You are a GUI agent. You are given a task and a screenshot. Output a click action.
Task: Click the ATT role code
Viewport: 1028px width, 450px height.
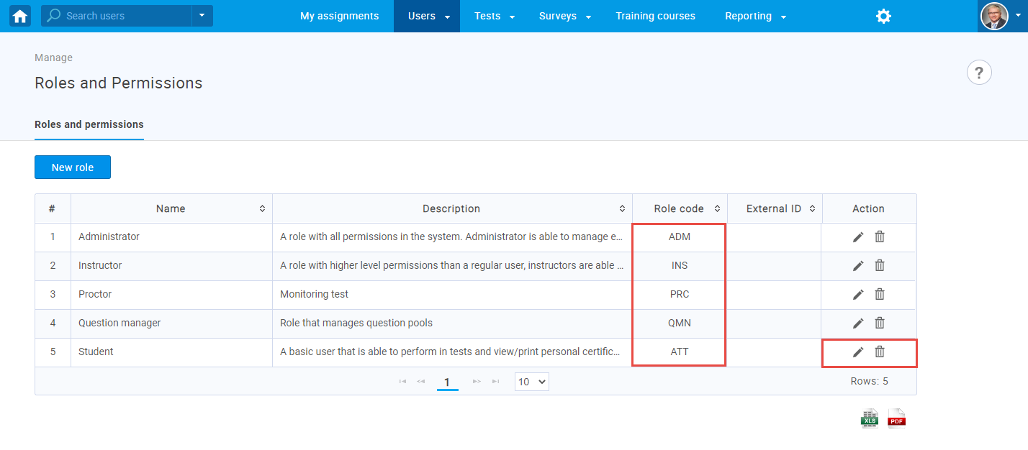(680, 352)
